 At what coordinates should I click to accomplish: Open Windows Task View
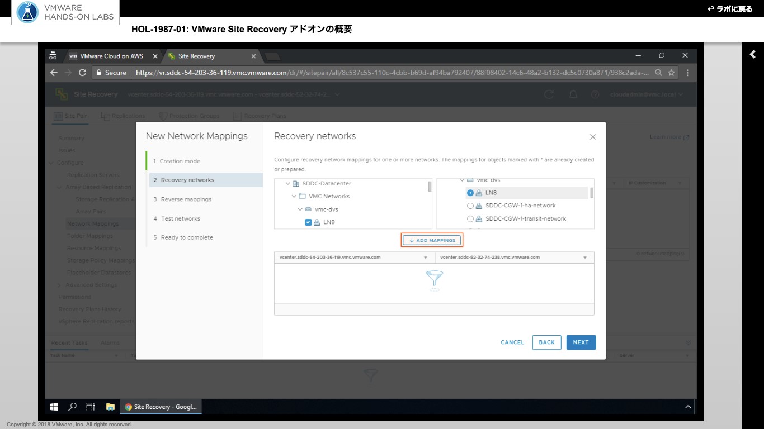91,407
